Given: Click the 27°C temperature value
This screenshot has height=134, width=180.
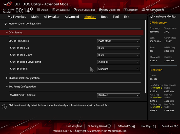Looking at the screenshot, I should click(167, 32).
